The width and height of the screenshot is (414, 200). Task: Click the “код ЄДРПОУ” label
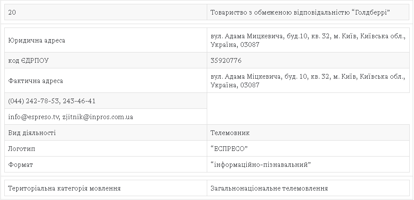[x=28, y=61]
